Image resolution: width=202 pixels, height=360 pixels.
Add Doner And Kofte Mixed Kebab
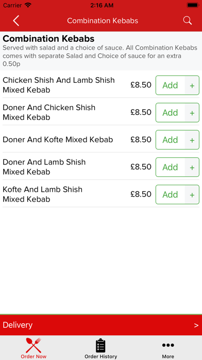[x=170, y=140]
